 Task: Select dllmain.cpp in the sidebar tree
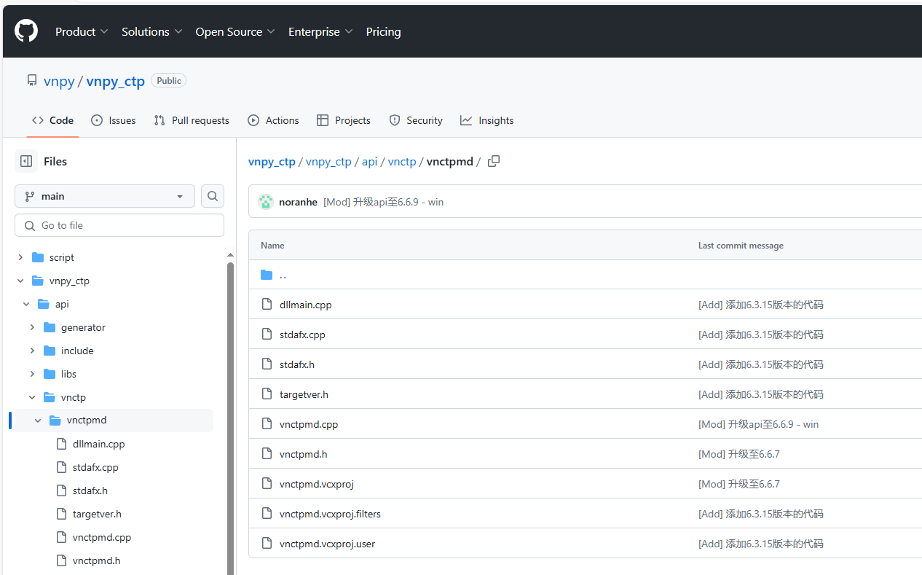point(99,444)
